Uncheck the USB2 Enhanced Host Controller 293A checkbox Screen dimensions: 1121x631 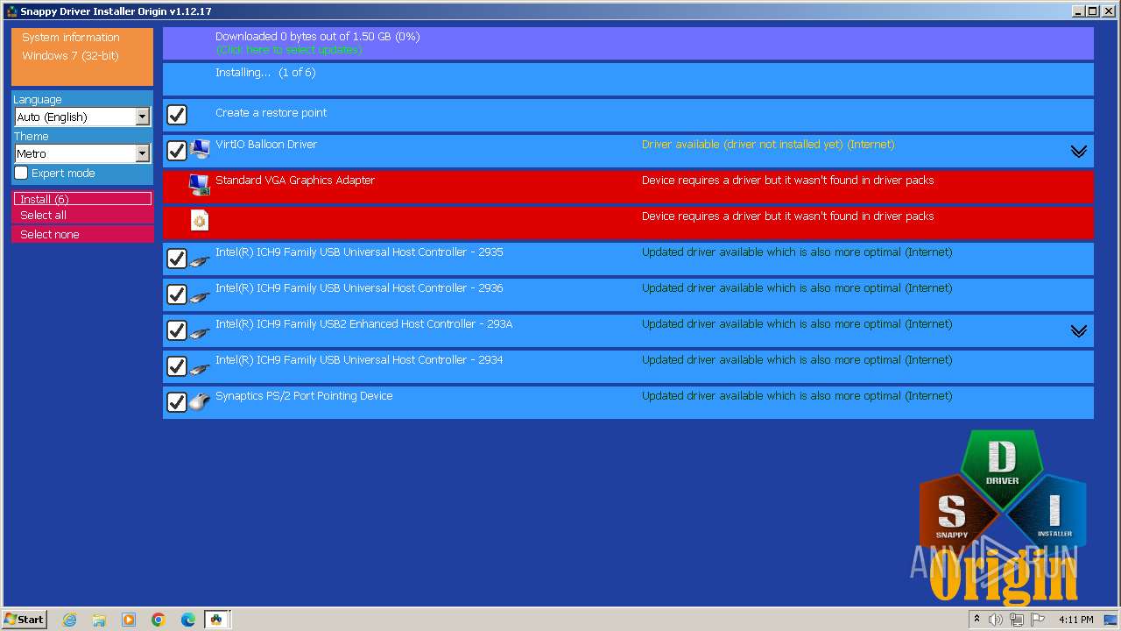click(x=177, y=330)
